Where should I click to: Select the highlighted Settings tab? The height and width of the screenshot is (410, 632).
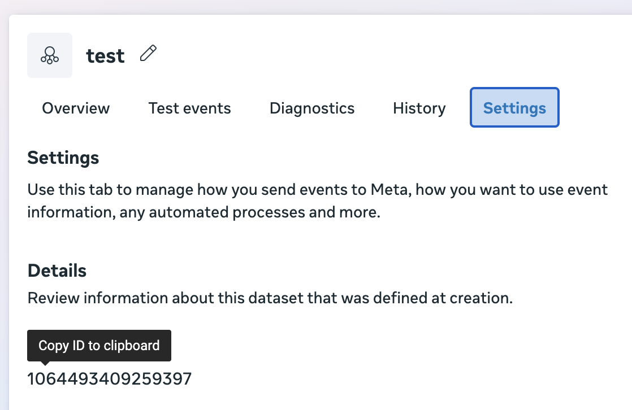(514, 107)
